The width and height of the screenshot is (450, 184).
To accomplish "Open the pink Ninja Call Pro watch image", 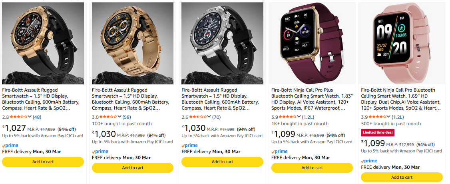I will click(x=402, y=43).
